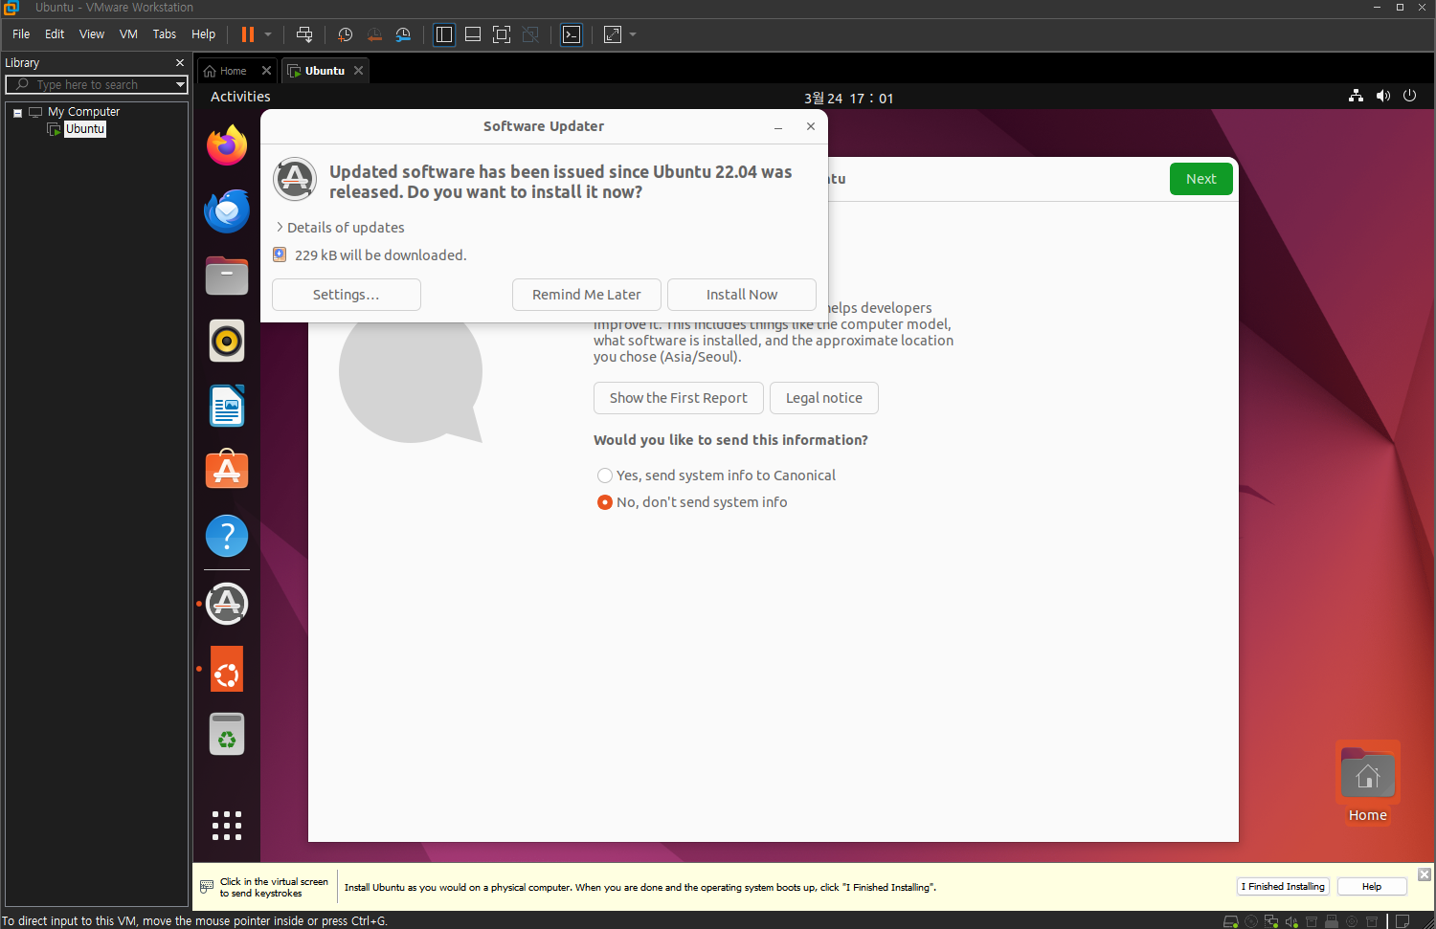Open the stretch display dropdown arrow

633,34
